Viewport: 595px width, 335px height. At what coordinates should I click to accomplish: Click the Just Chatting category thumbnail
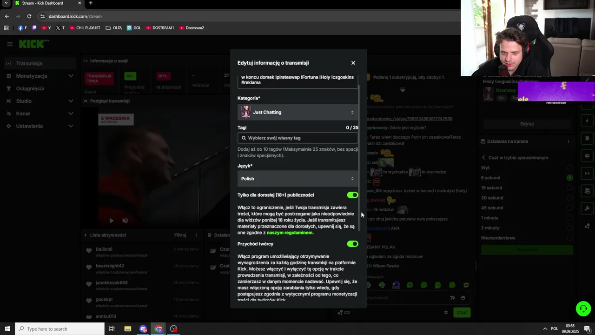(246, 112)
